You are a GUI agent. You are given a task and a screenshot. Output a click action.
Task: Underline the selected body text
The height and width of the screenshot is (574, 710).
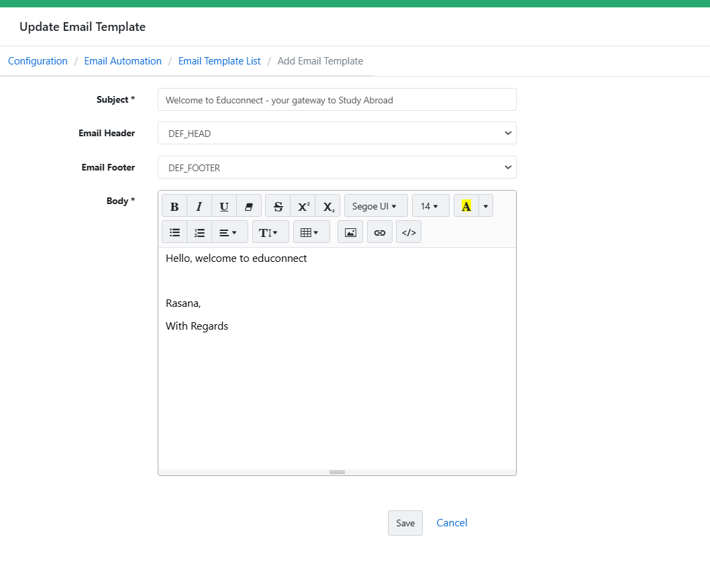(224, 206)
